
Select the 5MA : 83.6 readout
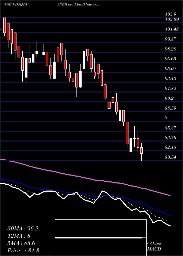pos(21,243)
